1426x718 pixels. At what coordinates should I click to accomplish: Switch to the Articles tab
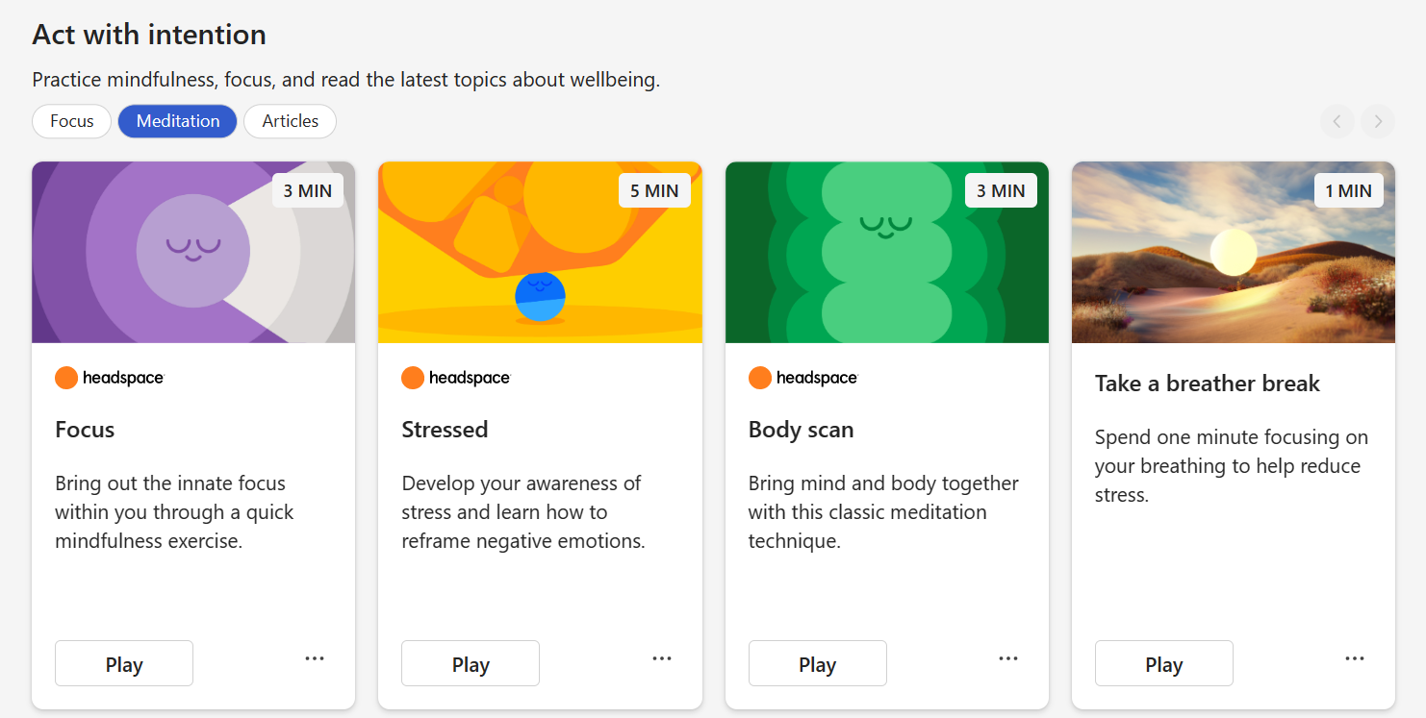pos(290,121)
